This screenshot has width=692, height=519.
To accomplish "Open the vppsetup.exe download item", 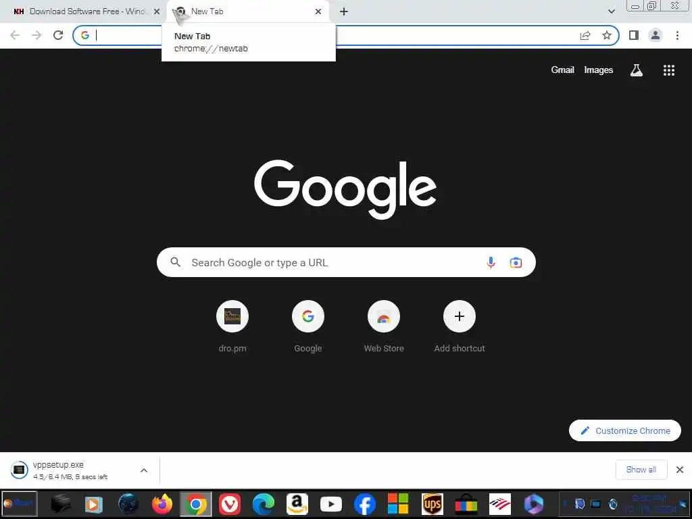I will (70, 470).
